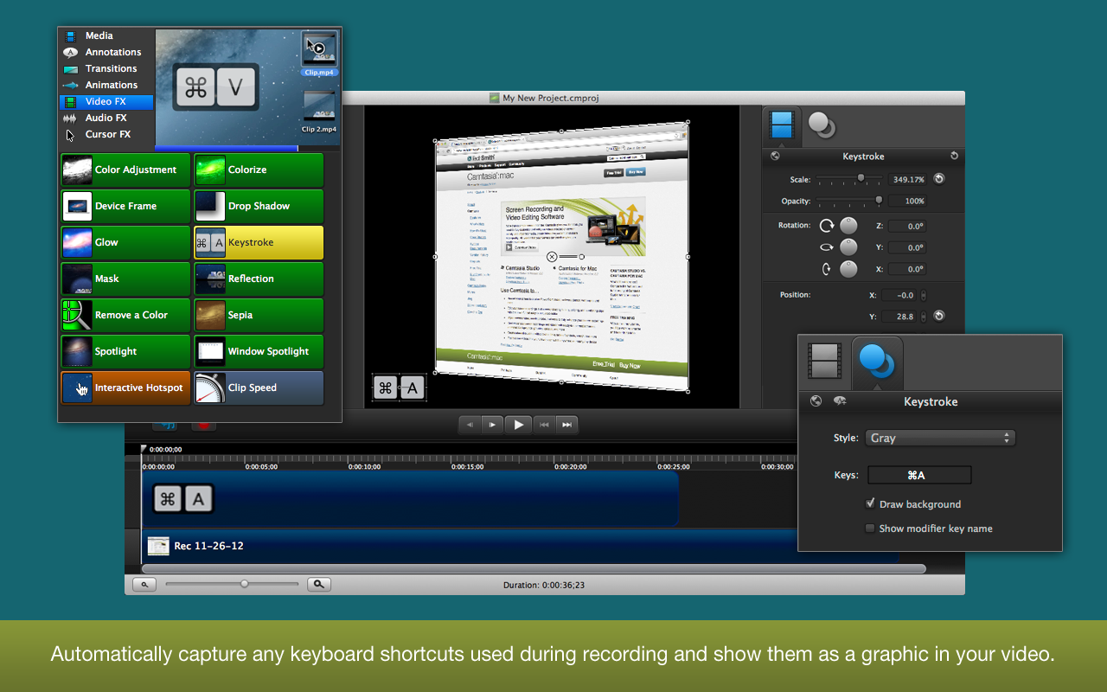Image resolution: width=1107 pixels, height=692 pixels.
Task: Pick the Drop Shadow effect tile
Action: click(x=259, y=207)
